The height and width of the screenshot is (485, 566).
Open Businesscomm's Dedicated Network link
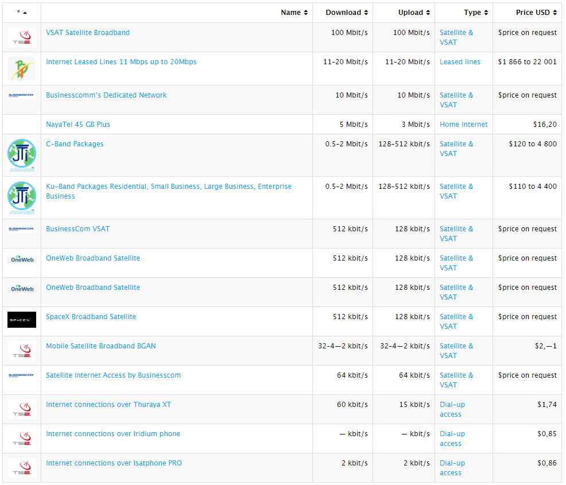pyautogui.click(x=106, y=95)
